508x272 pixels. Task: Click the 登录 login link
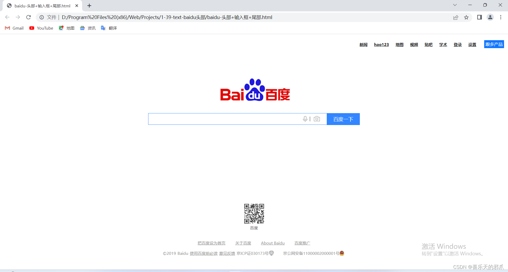(458, 44)
